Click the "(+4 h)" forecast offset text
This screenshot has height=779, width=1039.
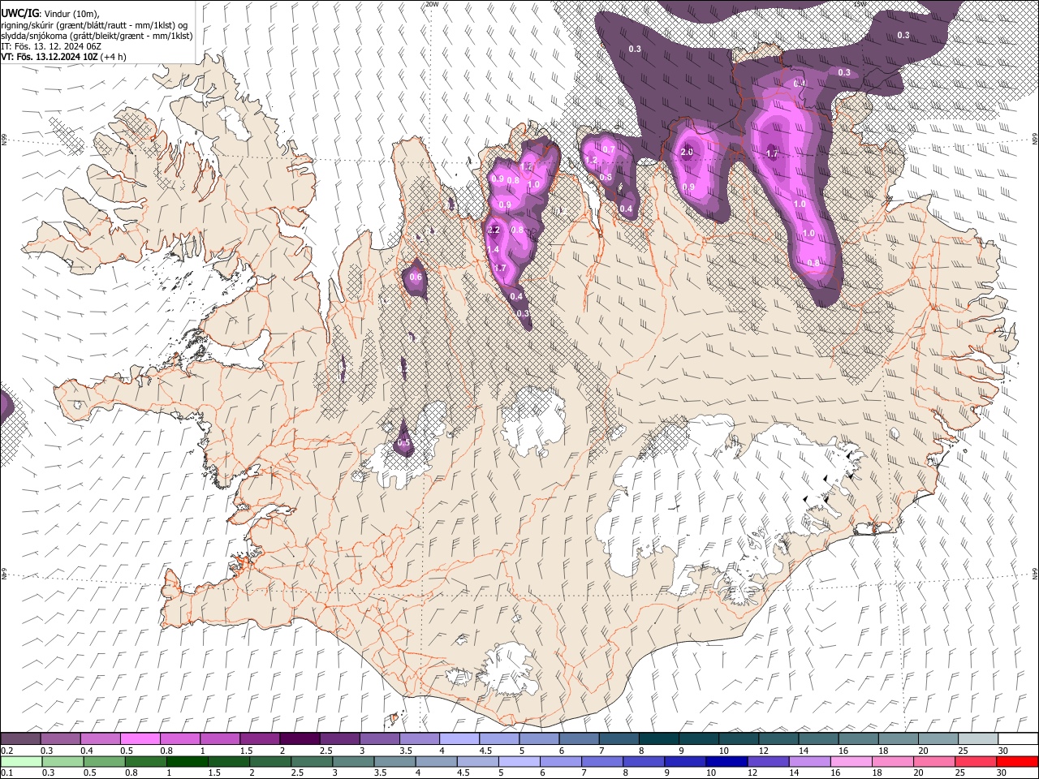[x=113, y=58]
